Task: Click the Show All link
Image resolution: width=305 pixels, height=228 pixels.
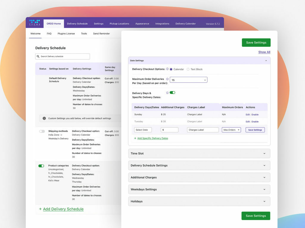Action: point(264,52)
